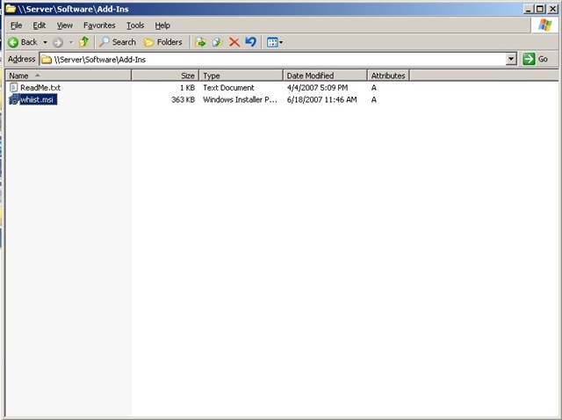Click the Forward navigation button
This screenshot has height=420, width=562.
pos(58,42)
